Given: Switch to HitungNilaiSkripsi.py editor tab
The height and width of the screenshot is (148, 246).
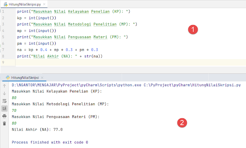Looking at the screenshot, I should coord(25,4).
